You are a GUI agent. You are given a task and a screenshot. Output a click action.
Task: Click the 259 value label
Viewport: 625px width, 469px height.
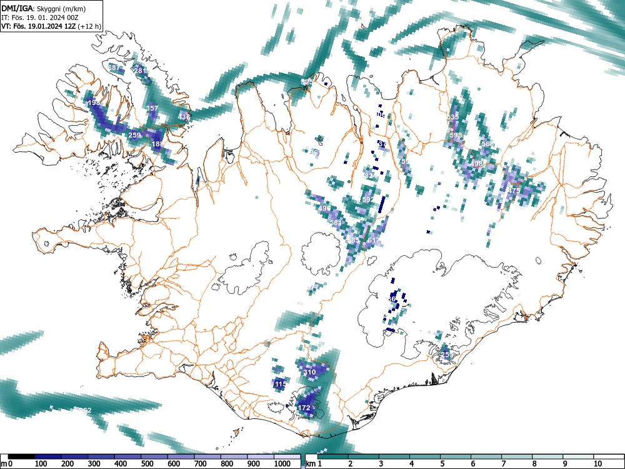click(x=135, y=135)
